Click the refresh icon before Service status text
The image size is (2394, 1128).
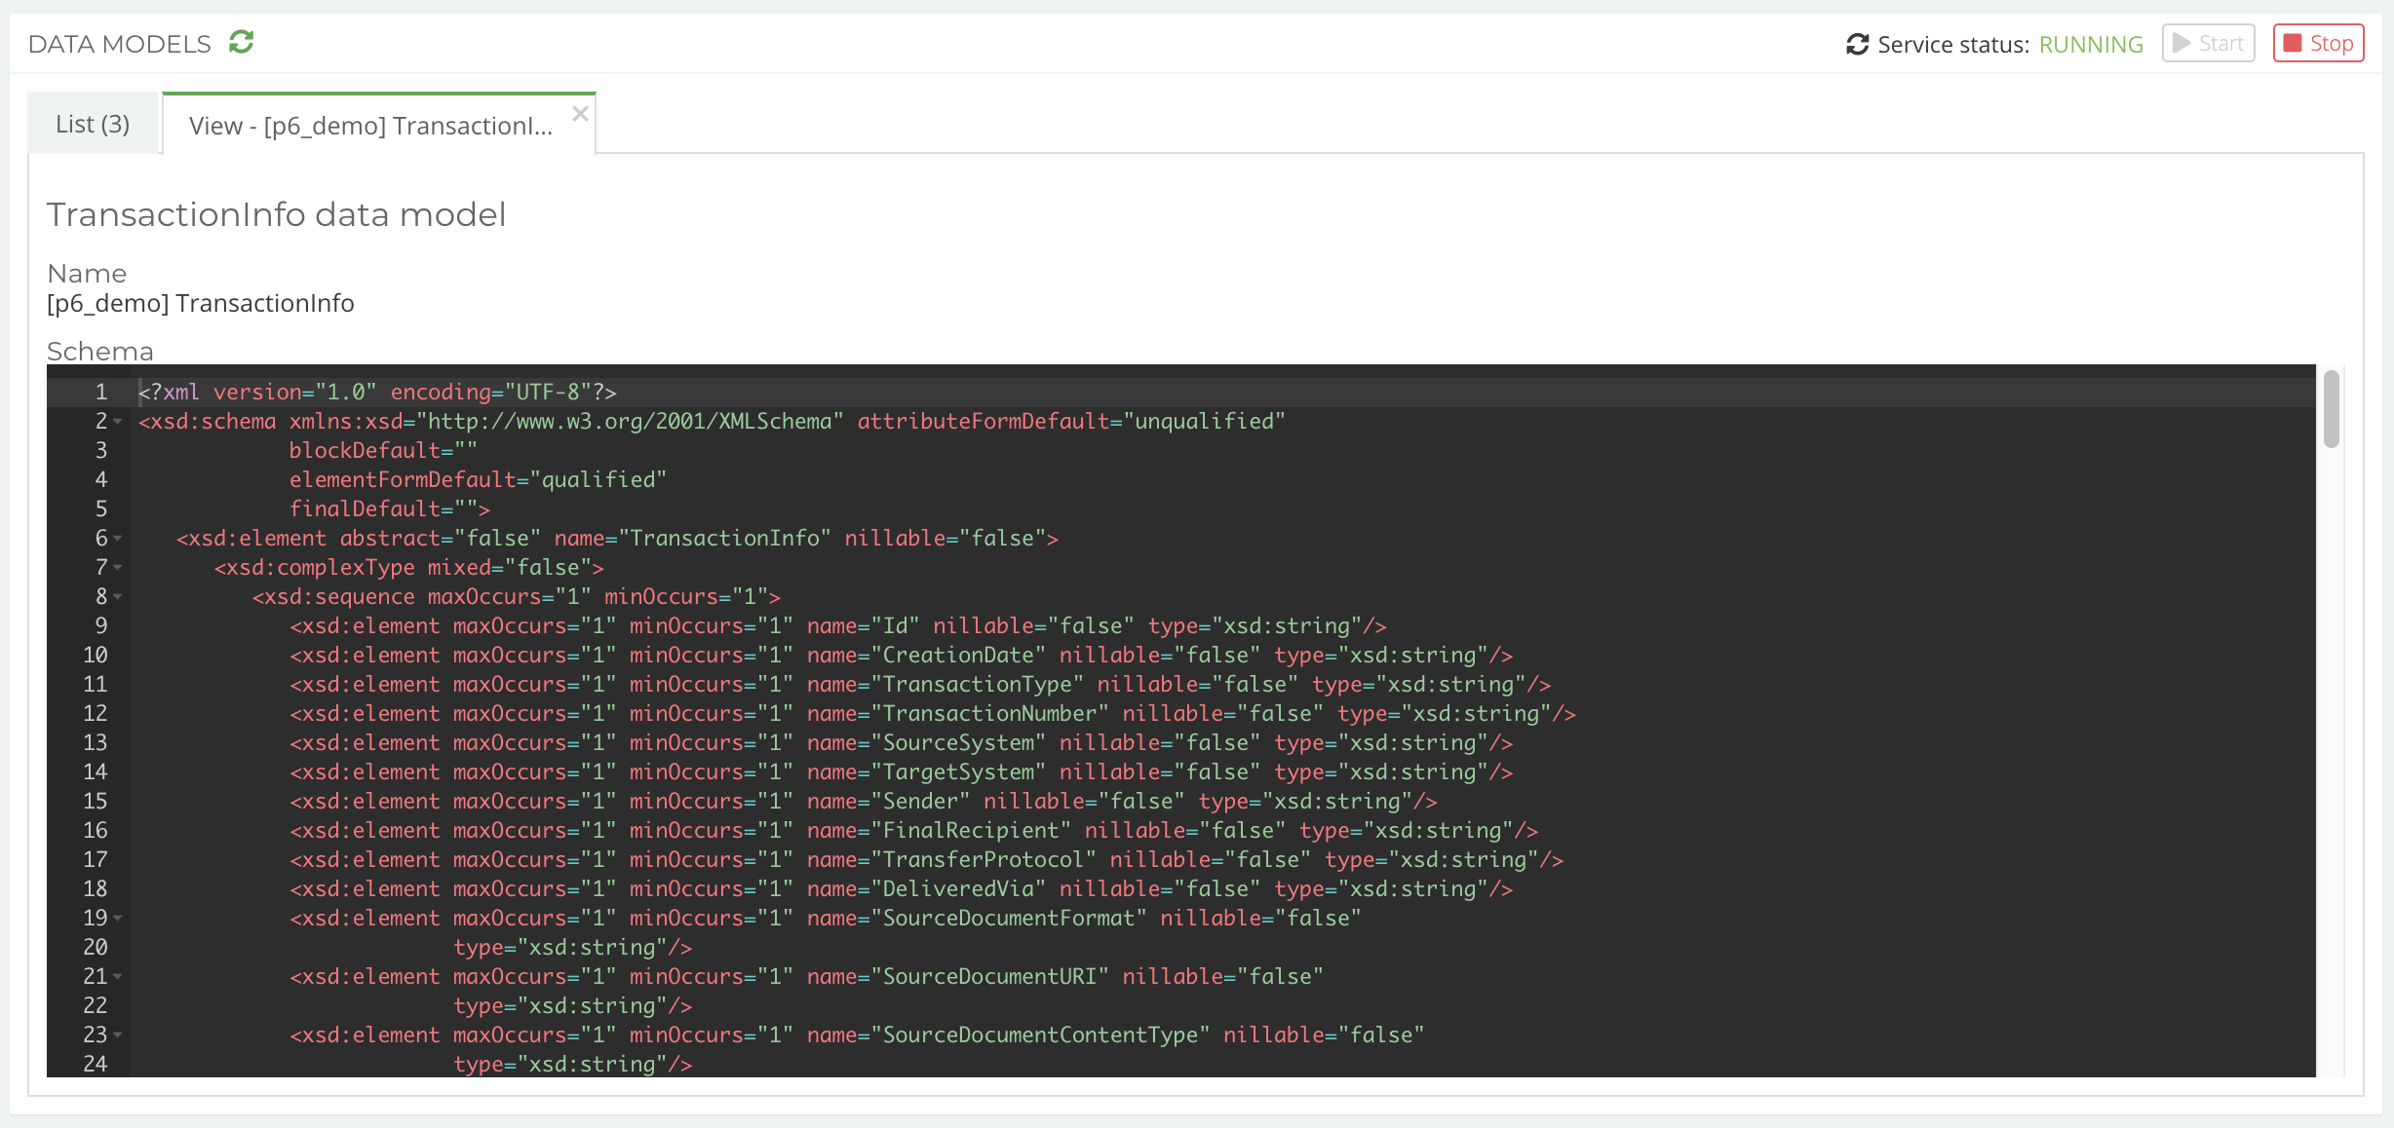pyautogui.click(x=1856, y=44)
